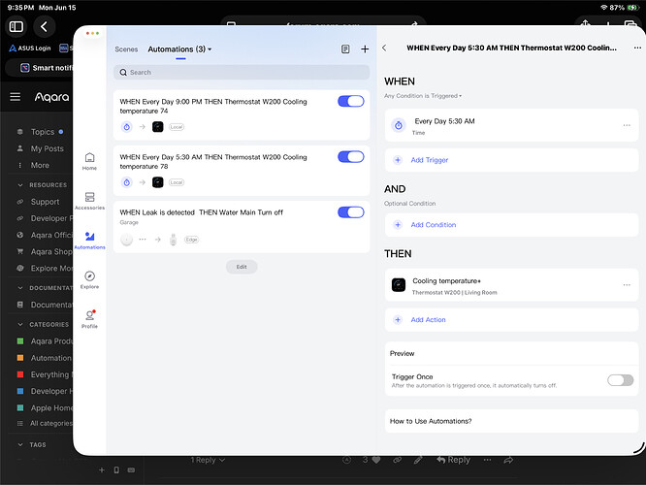Open the three-dot menu on Cooling temperature action
The image size is (646, 485).
click(x=627, y=285)
